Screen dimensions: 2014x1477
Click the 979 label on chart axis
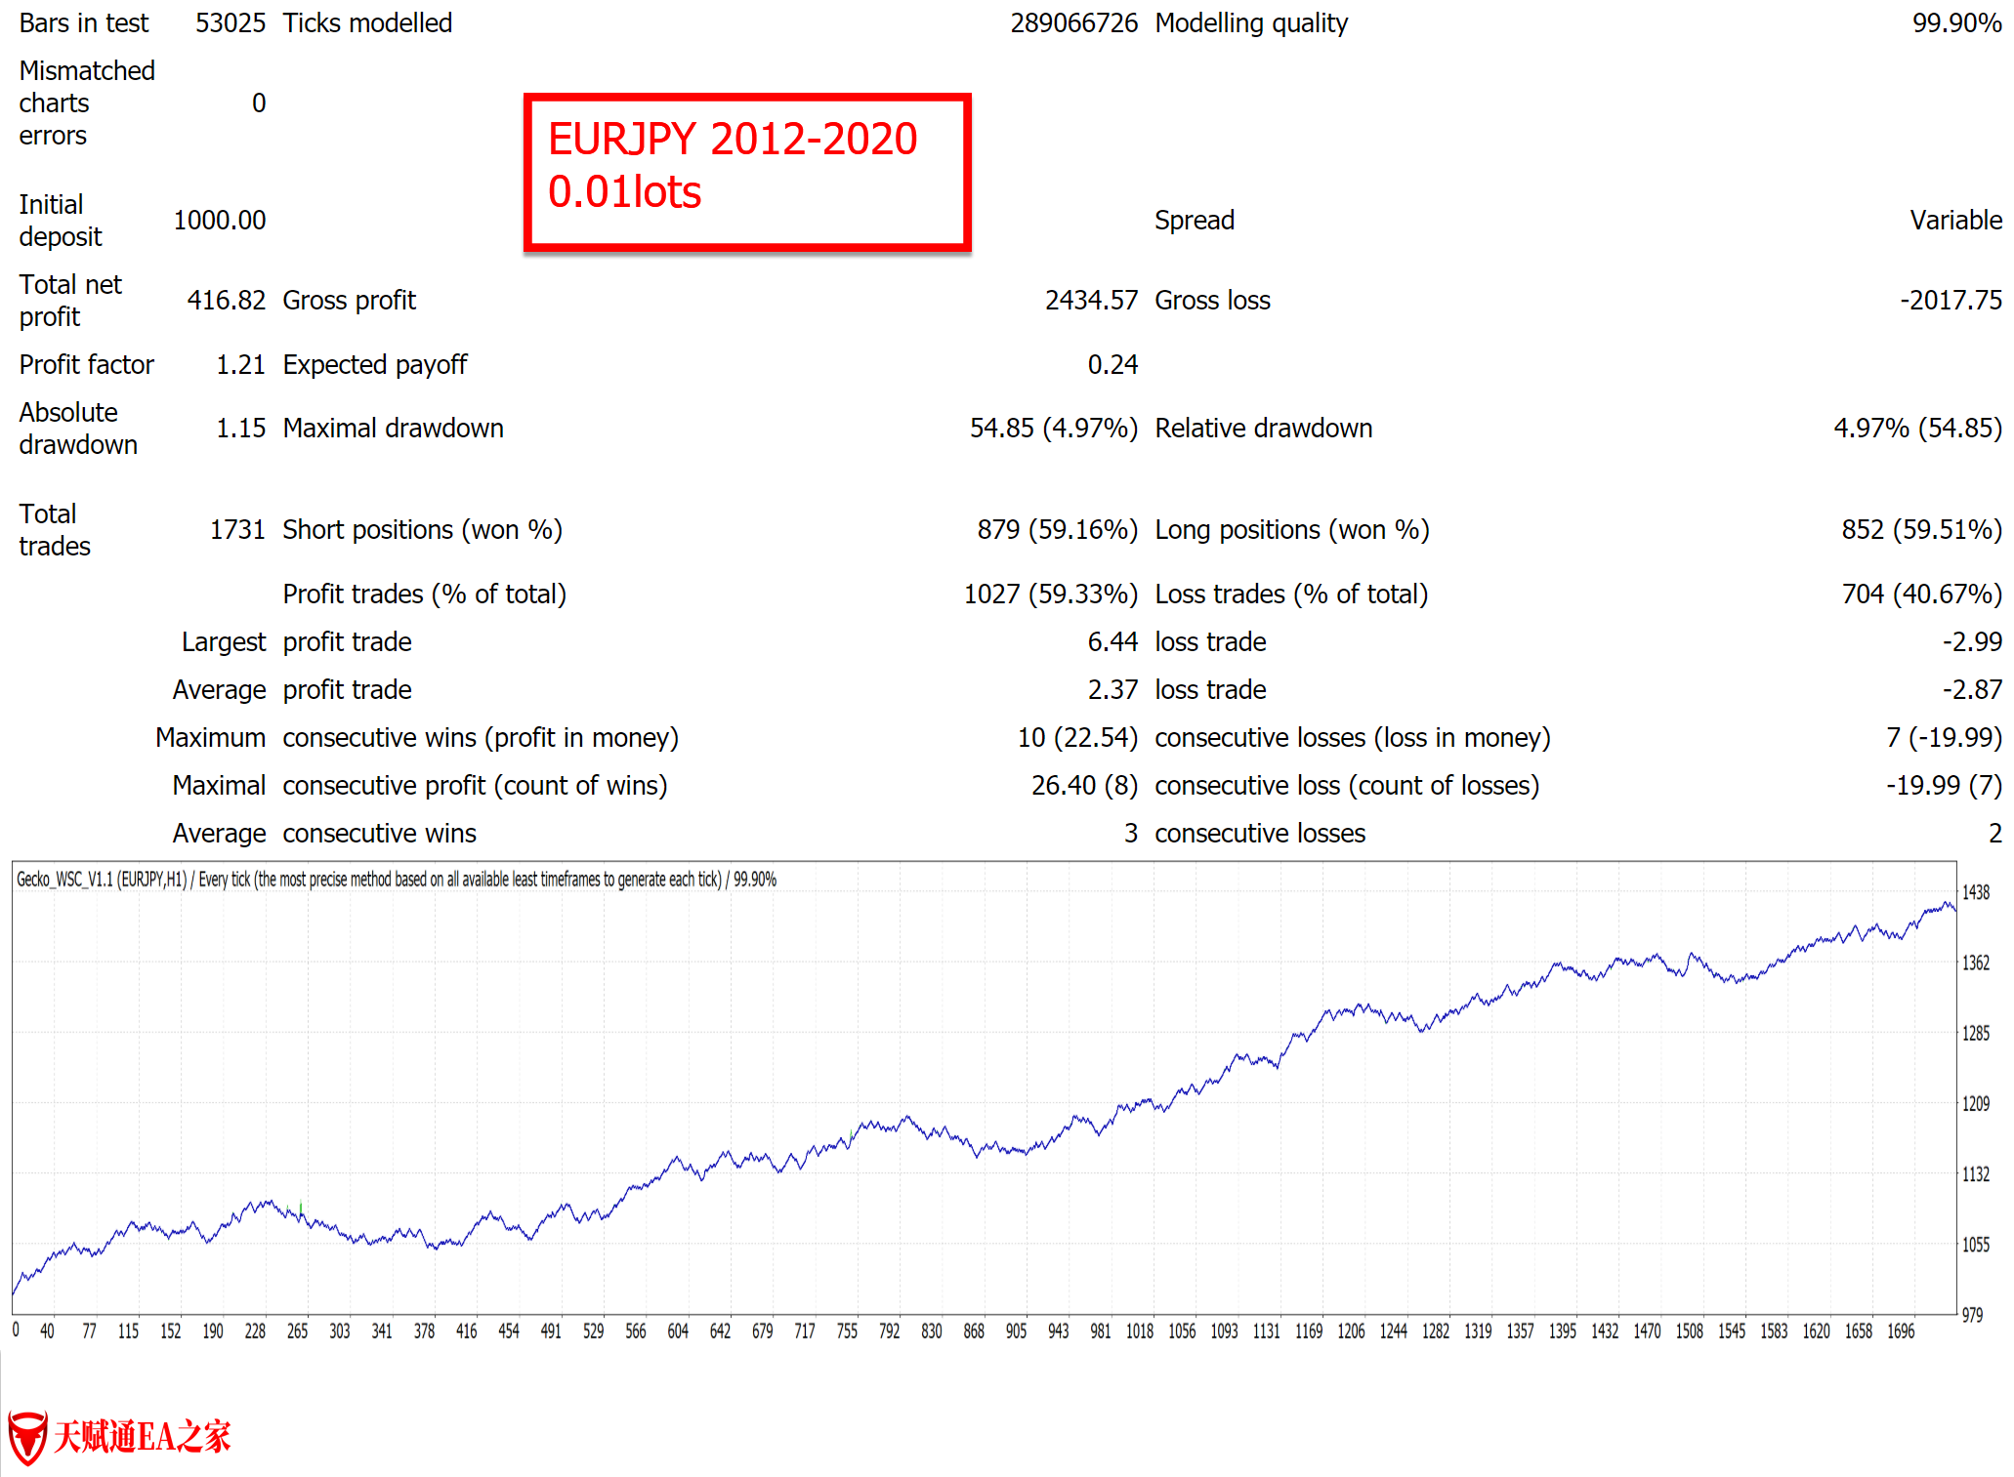point(1972,1315)
